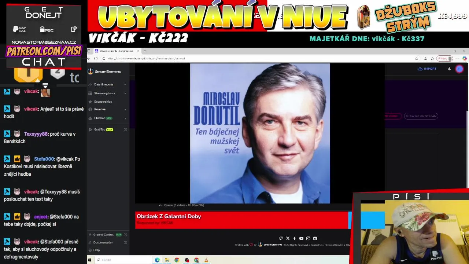Open File Explorer from the taskbar
This screenshot has height=264, width=469.
coord(167,260)
